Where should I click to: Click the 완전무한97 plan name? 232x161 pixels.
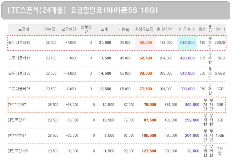click(x=17, y=135)
